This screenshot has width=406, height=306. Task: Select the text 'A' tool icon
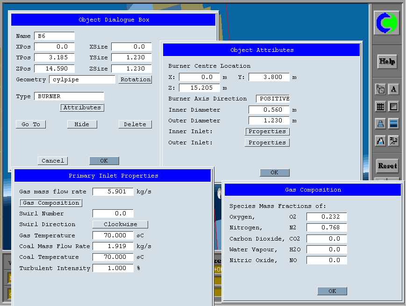pyautogui.click(x=394, y=89)
